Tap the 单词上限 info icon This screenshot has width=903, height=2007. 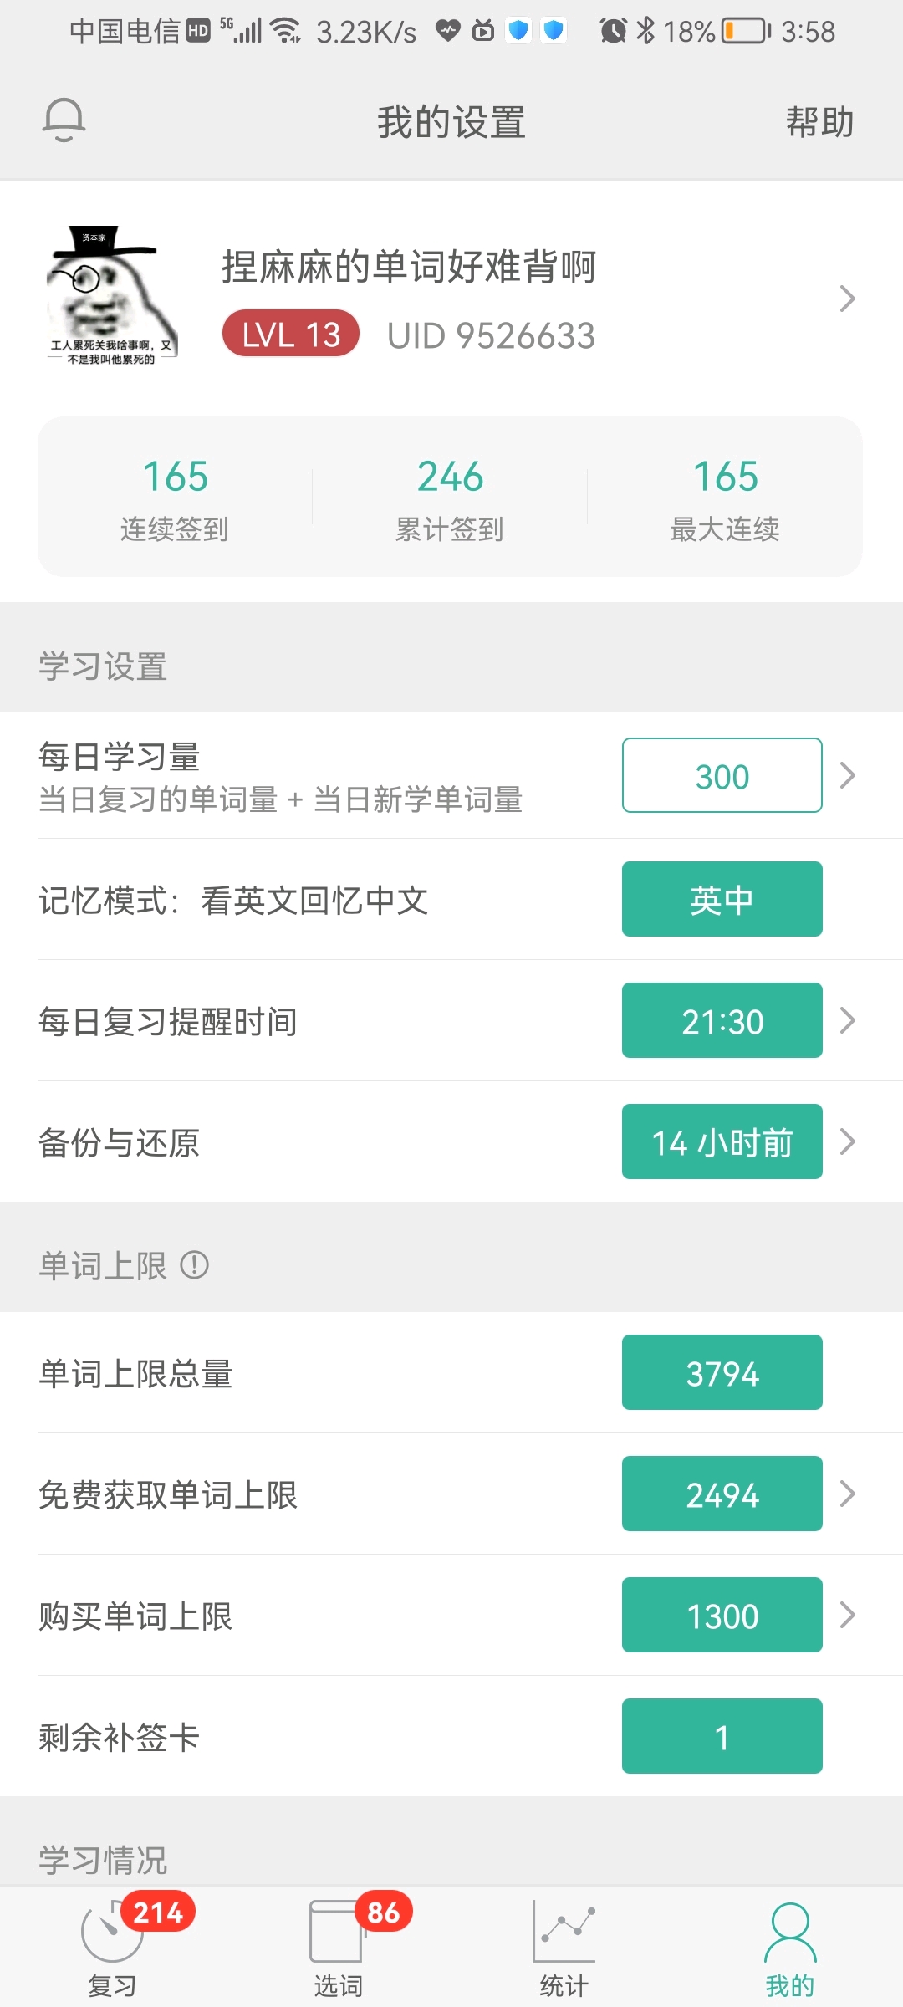[x=194, y=1264]
